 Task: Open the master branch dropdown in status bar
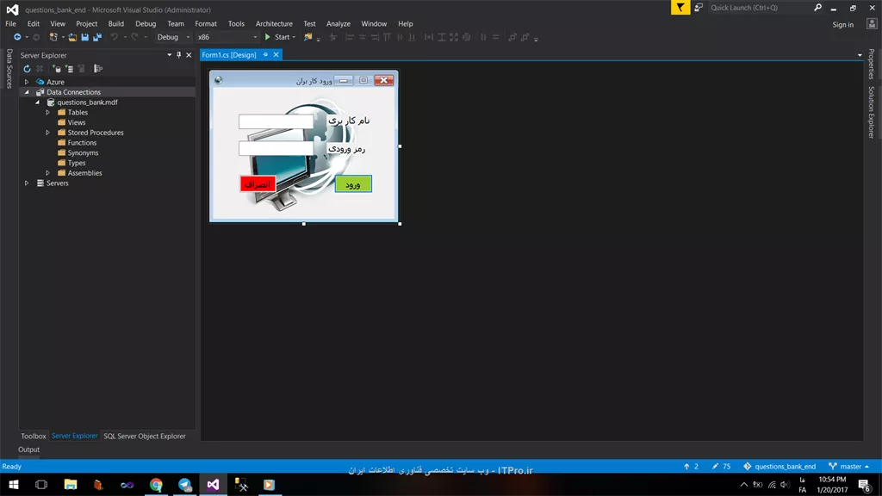[849, 466]
